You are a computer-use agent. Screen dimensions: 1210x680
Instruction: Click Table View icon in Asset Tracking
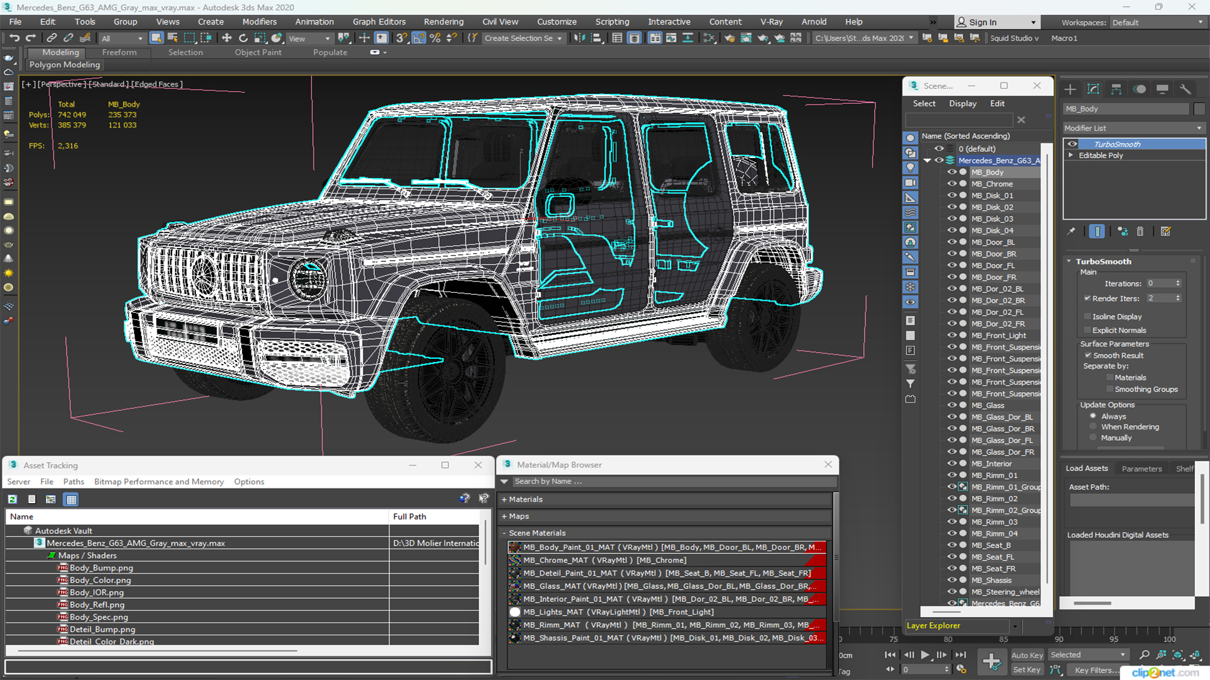(x=71, y=499)
